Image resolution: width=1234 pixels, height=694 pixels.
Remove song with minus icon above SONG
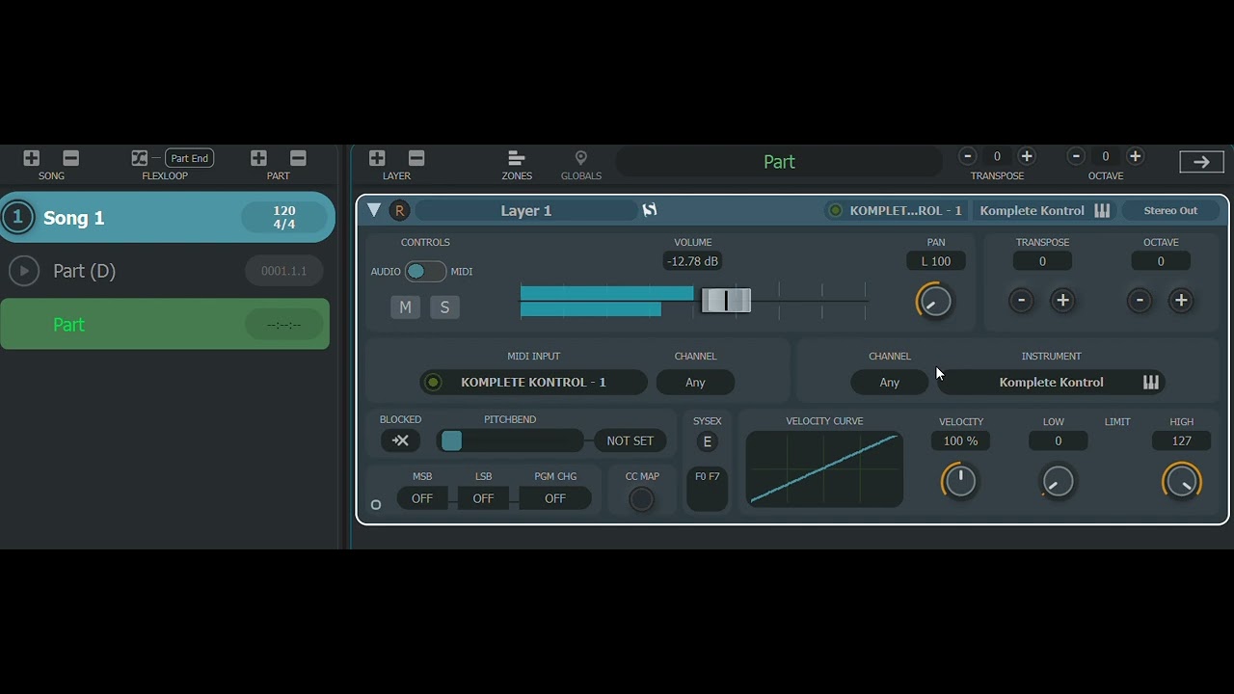70,158
